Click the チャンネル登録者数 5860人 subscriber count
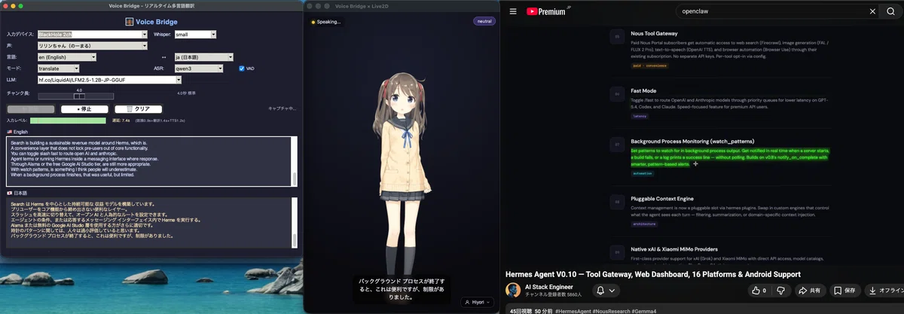904x314 pixels. (x=552, y=294)
